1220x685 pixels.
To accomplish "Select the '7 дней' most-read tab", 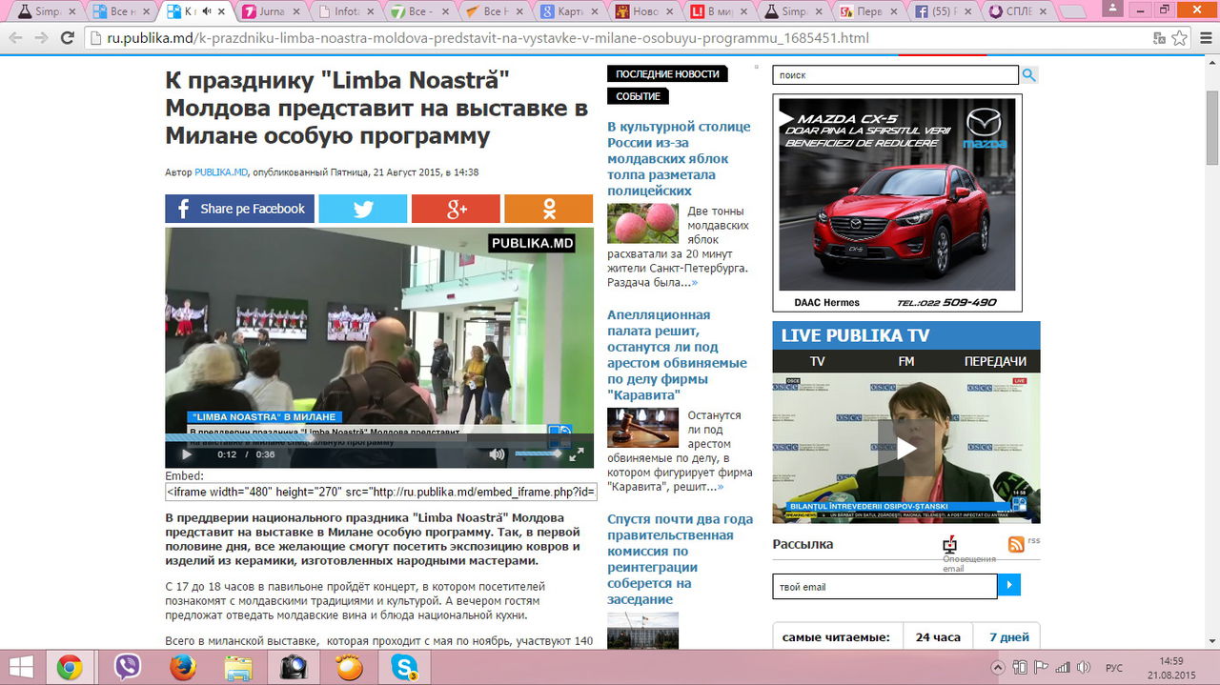I will click(x=1008, y=637).
